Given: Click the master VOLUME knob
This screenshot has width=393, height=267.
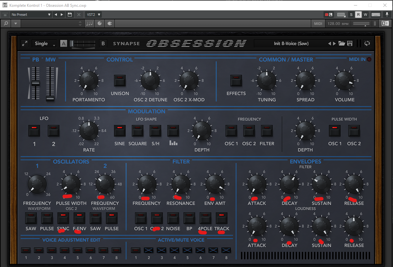Looking at the screenshot, I should (x=345, y=81).
